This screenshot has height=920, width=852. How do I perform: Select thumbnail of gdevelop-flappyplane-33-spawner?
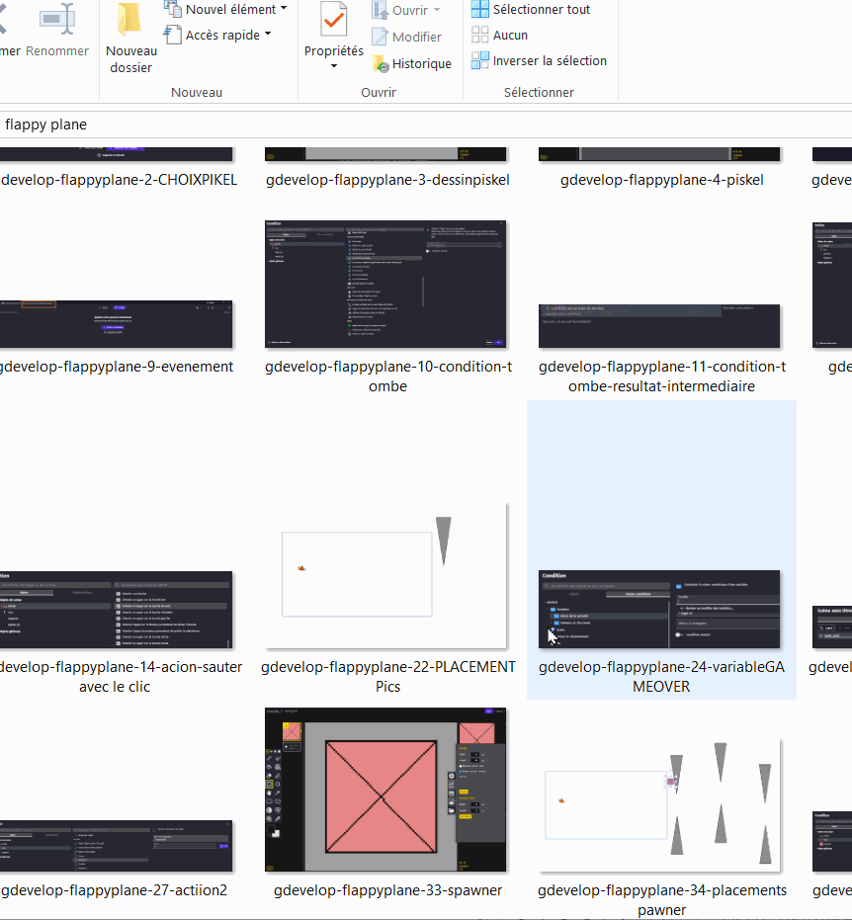pyautogui.click(x=385, y=790)
